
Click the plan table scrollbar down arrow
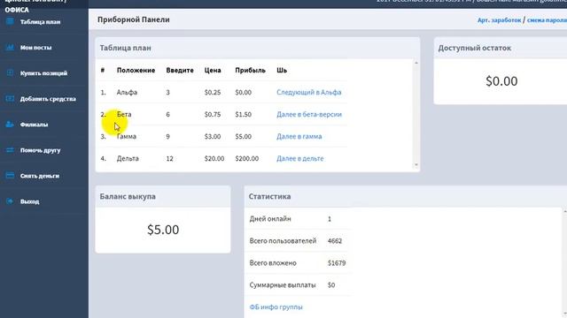[x=416, y=165]
